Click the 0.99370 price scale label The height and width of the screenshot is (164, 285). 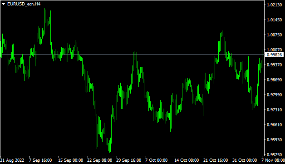(x=274, y=65)
